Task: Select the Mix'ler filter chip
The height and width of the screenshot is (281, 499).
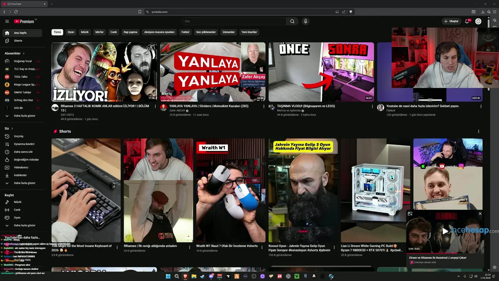Action: tap(99, 32)
